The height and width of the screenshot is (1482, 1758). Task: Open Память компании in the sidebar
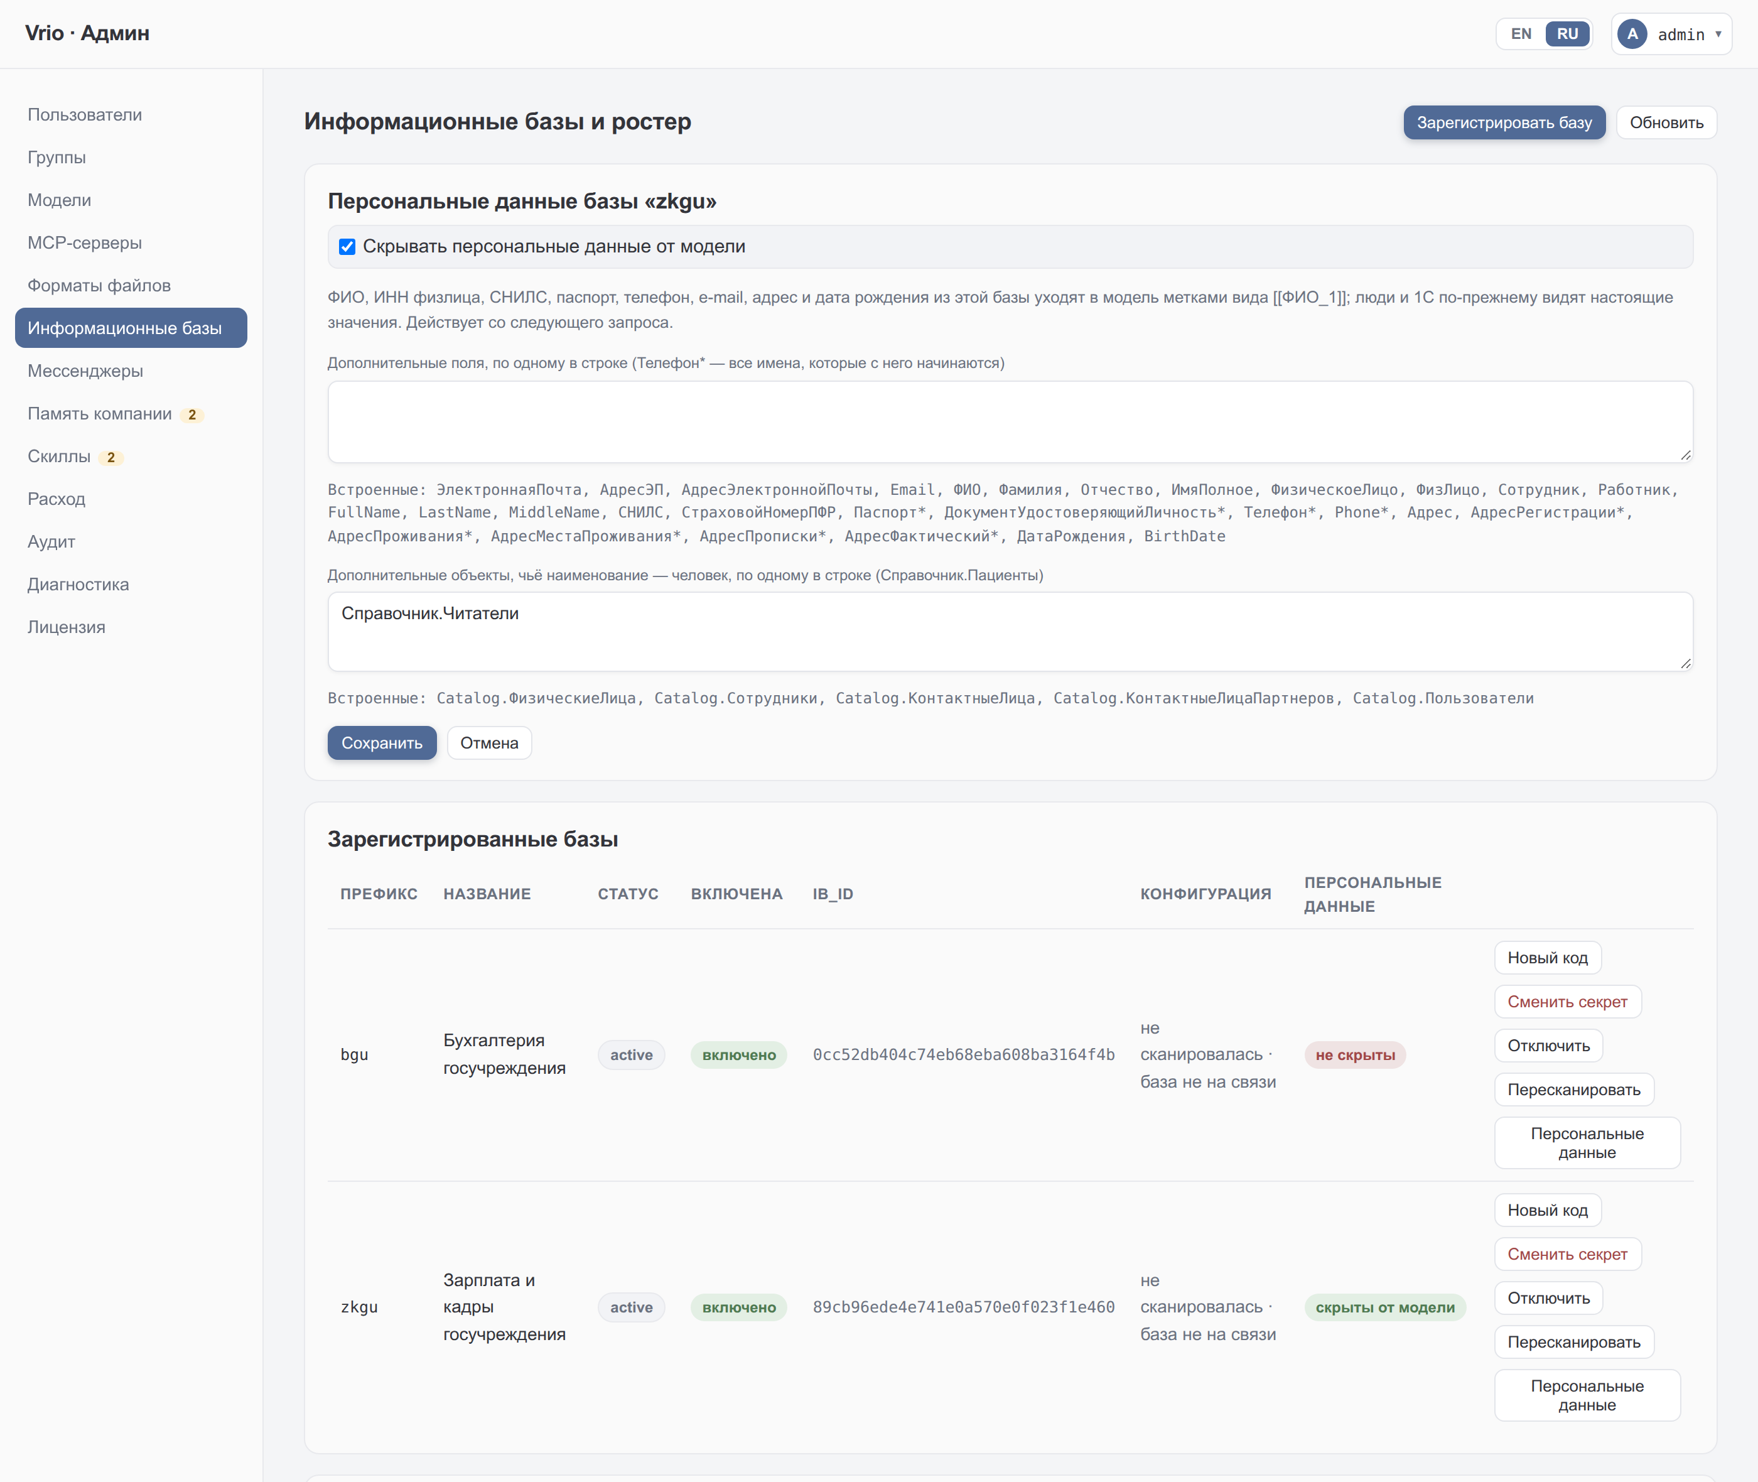click(x=131, y=413)
